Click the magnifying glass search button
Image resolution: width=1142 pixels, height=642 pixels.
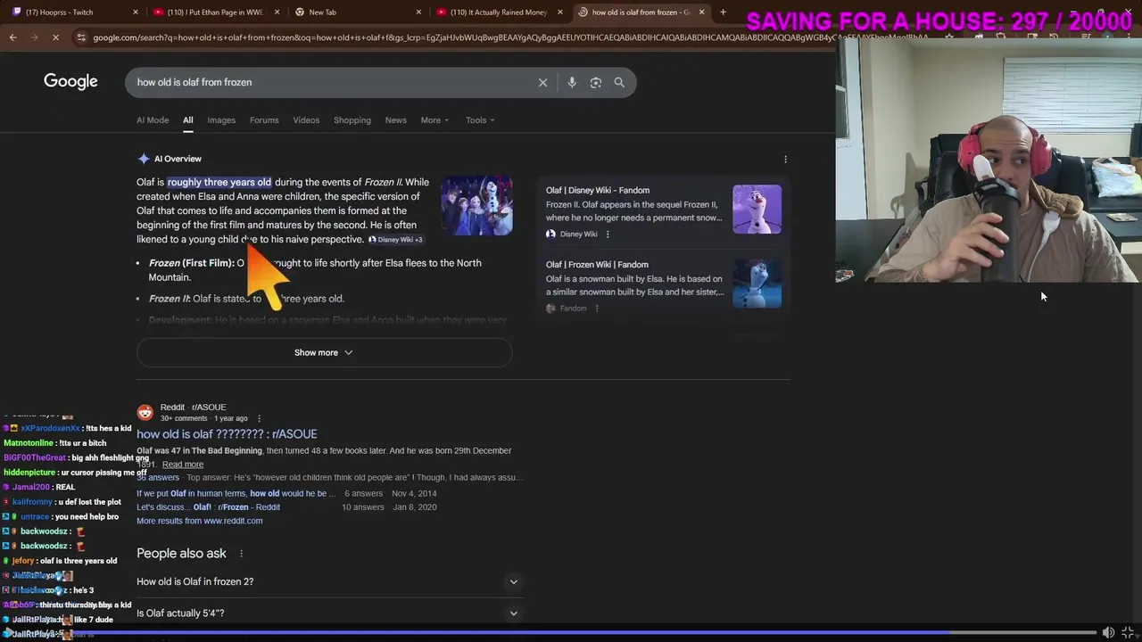point(619,82)
